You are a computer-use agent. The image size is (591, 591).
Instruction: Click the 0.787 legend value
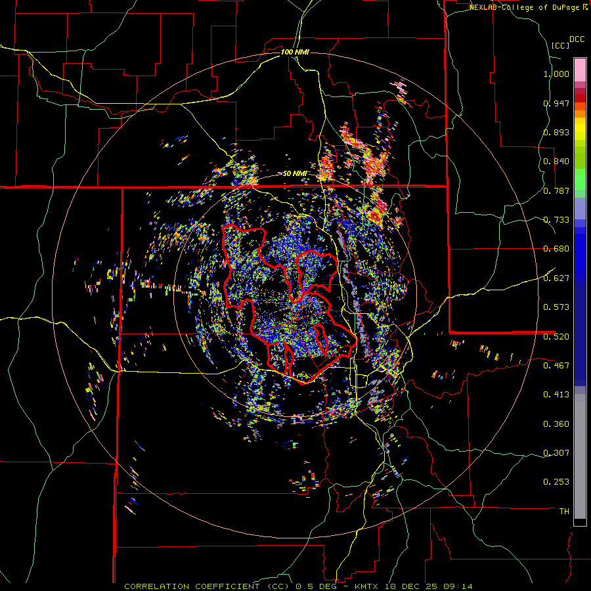556,190
